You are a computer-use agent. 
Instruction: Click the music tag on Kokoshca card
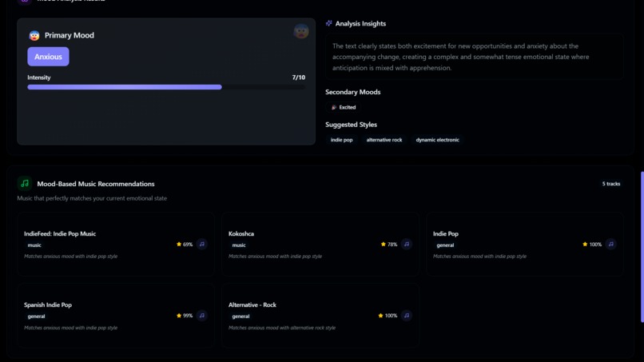click(239, 245)
